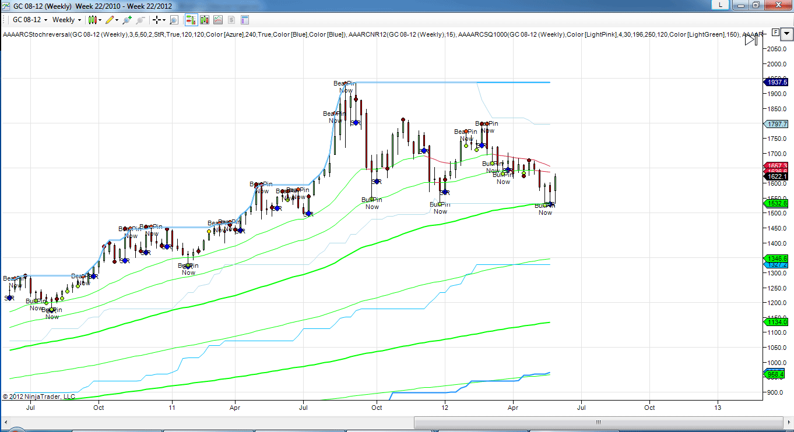Screen dimensions: 794x432
Task: Click the 13 year label on time axis
Action: (718, 408)
